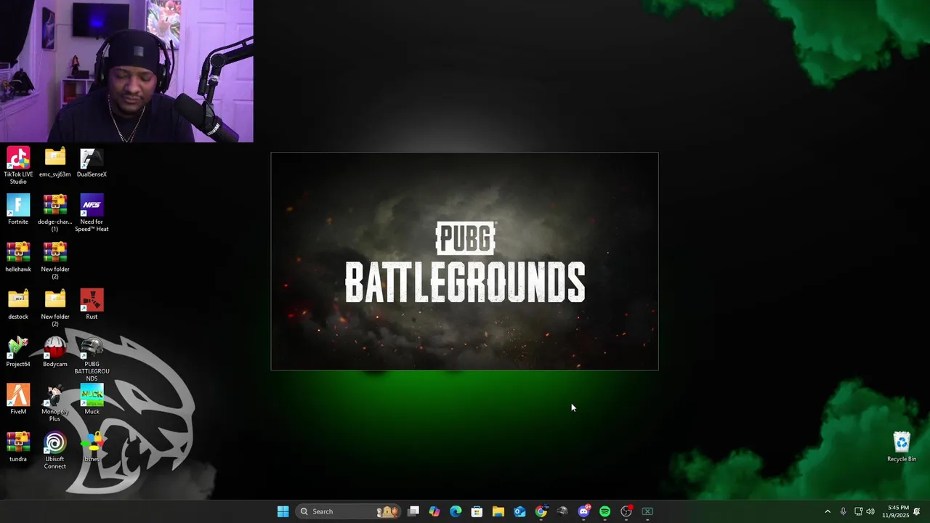Click the microphone icon in system tray
Image resolution: width=930 pixels, height=523 pixels.
[x=843, y=511]
